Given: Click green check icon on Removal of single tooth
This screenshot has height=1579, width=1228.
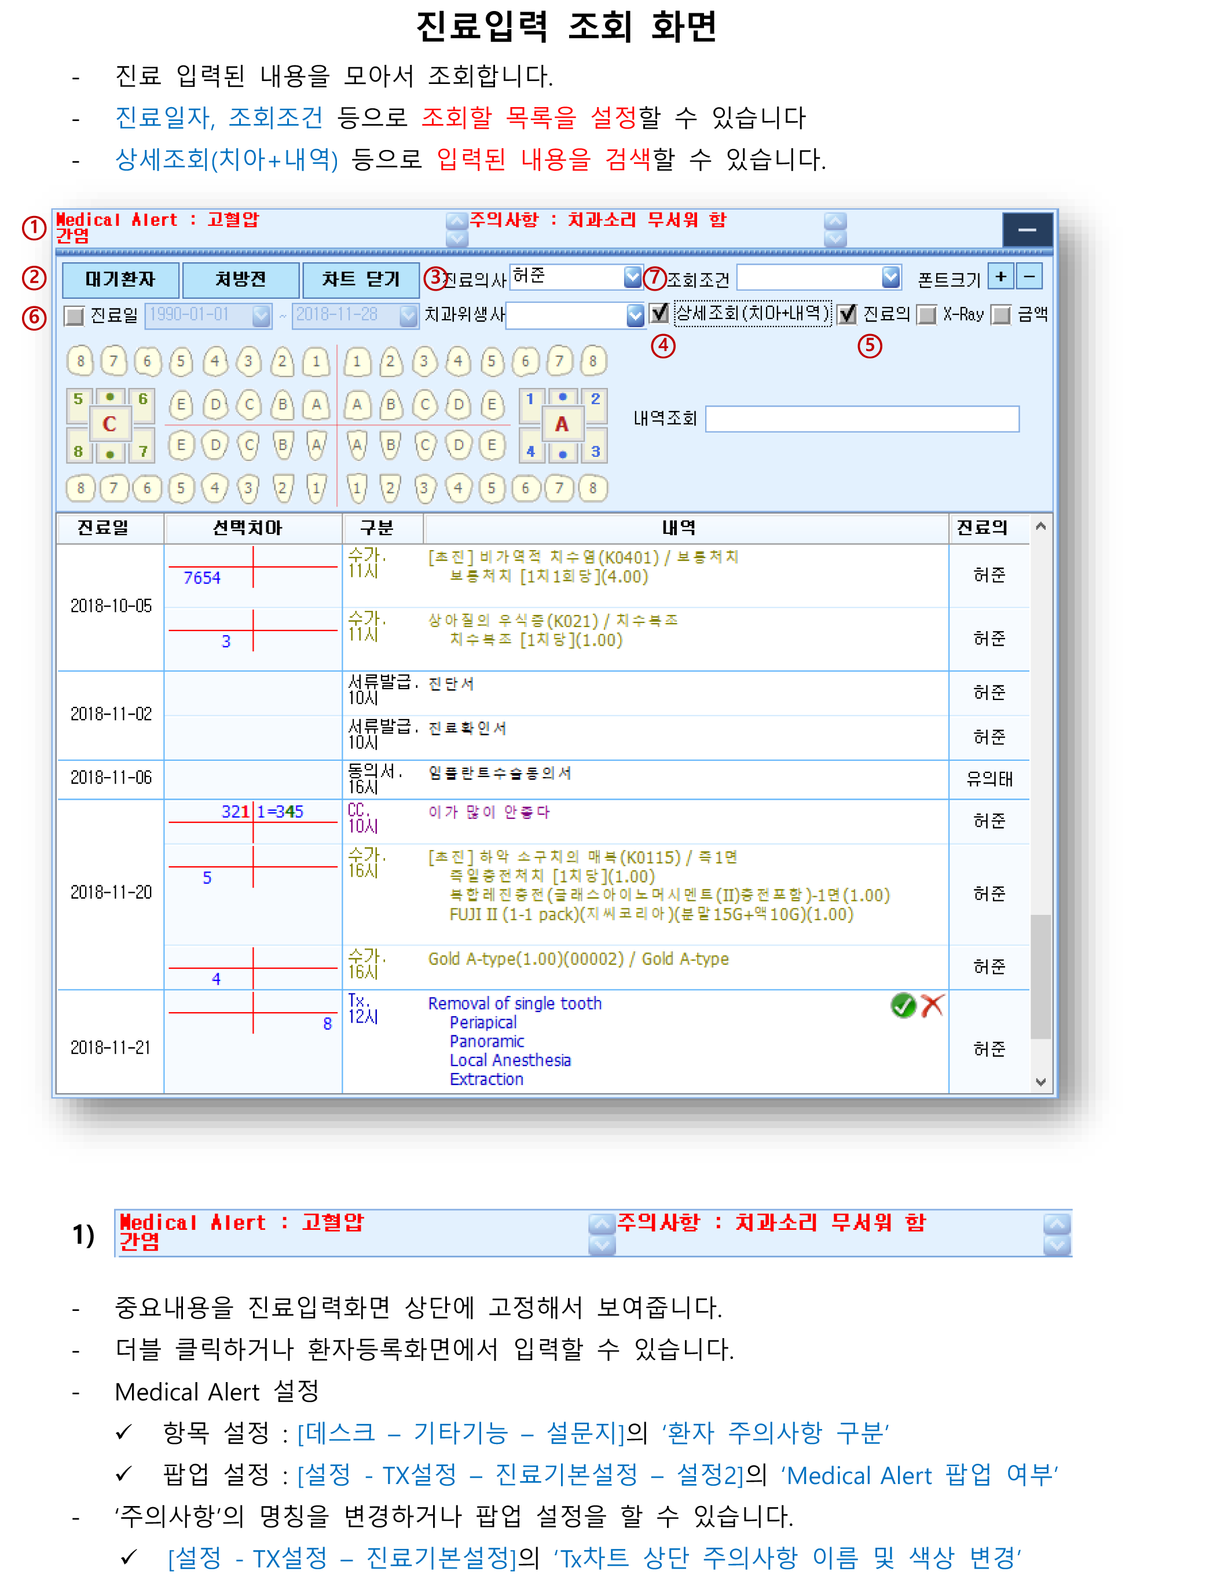Looking at the screenshot, I should click(x=903, y=1005).
